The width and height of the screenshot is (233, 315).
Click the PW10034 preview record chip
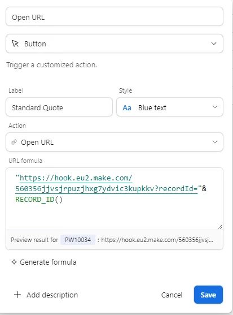[x=78, y=240]
